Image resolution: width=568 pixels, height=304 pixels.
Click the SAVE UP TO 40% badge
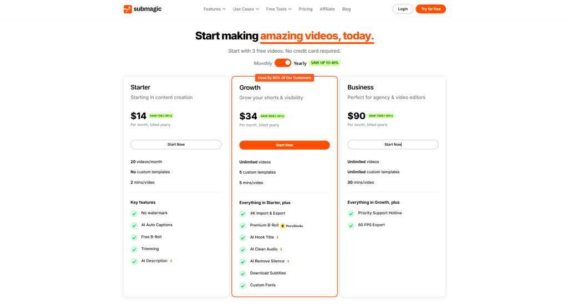click(x=324, y=63)
